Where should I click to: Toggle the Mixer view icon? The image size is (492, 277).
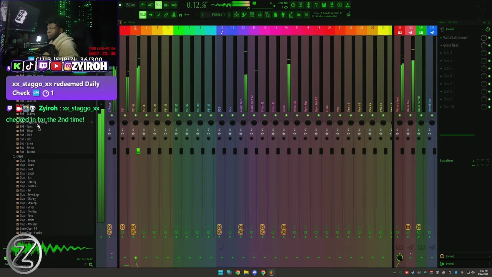(259, 15)
